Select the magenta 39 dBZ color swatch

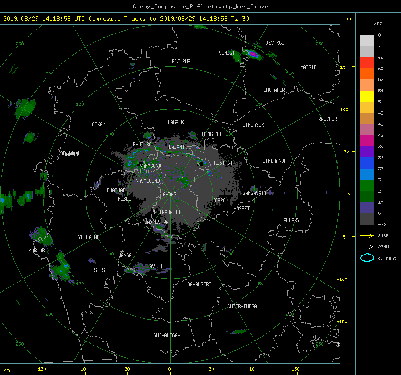[x=367, y=141]
